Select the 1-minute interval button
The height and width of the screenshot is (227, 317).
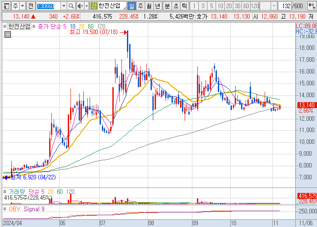(x=194, y=6)
